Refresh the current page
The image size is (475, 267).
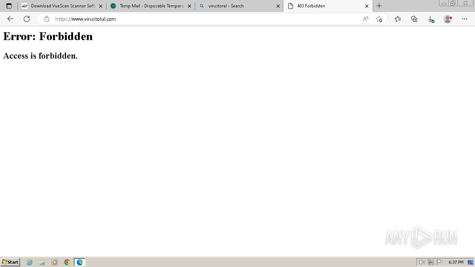click(27, 19)
